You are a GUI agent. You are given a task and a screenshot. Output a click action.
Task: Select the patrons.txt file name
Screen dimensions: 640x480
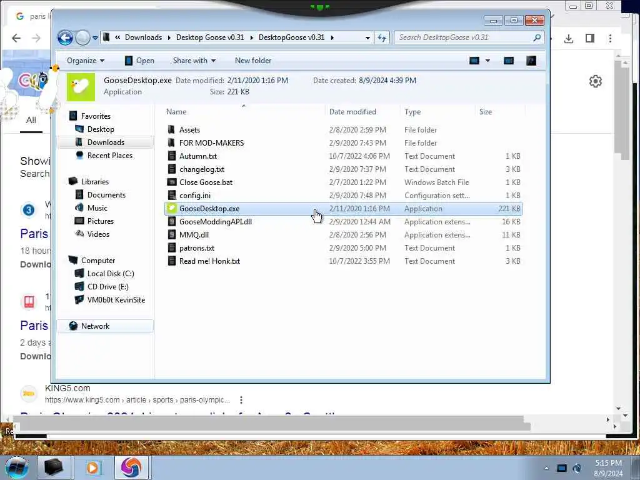click(x=197, y=247)
